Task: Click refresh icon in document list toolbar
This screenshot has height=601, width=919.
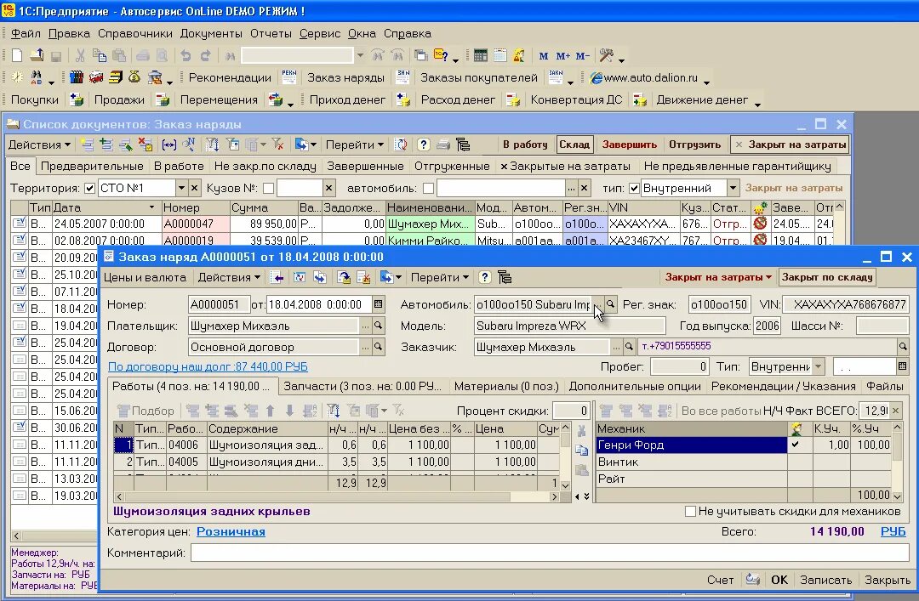Action: coord(402,145)
